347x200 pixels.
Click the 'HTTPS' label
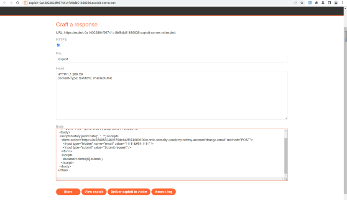tap(61, 40)
